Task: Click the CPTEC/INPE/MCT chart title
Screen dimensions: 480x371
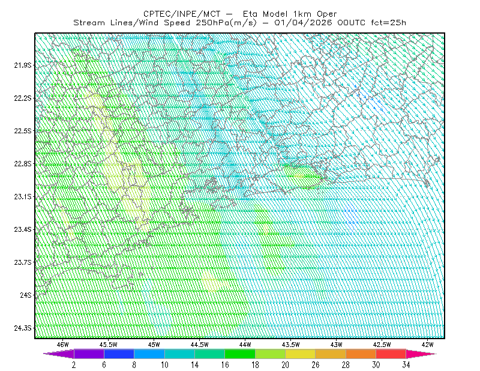Action: [240, 14]
